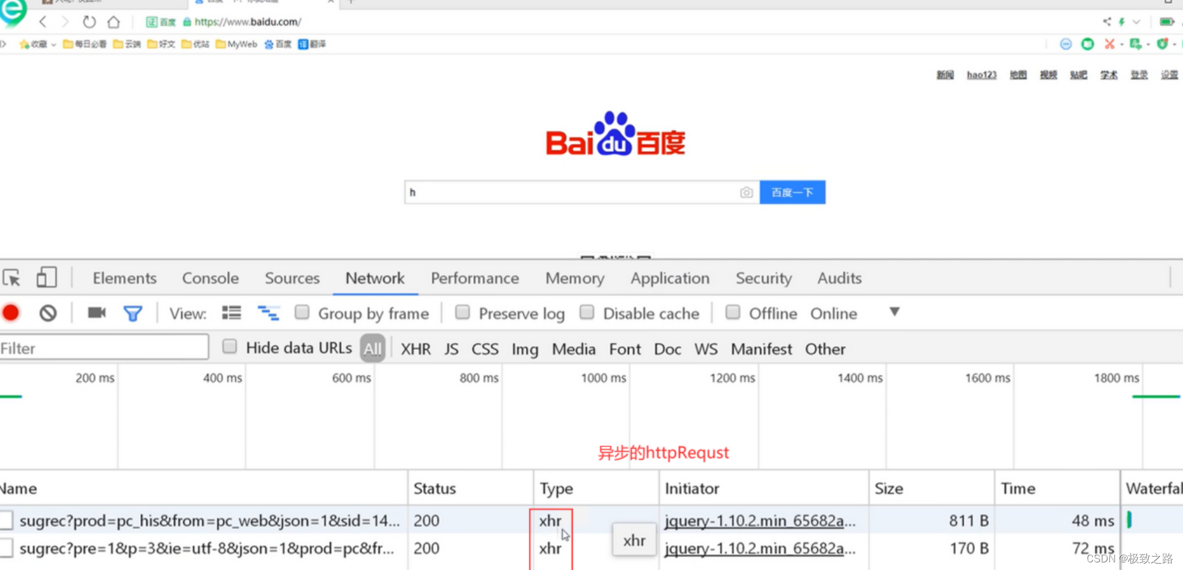Image resolution: width=1183 pixels, height=570 pixels.
Task: Show All request types
Action: pyautogui.click(x=372, y=348)
